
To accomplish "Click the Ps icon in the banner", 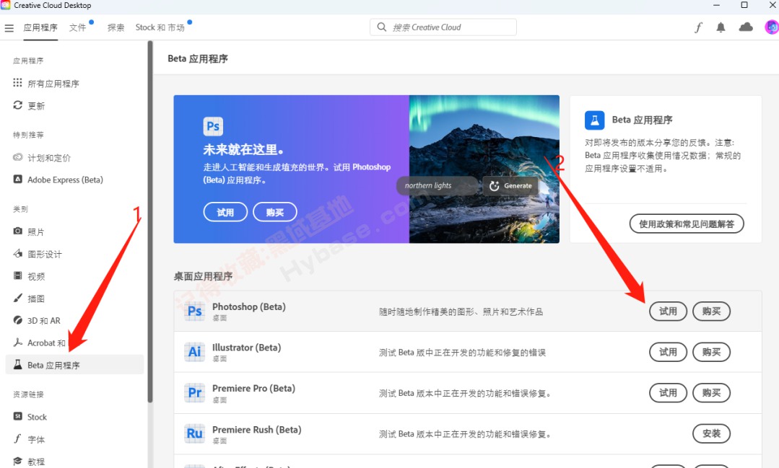I will [213, 126].
